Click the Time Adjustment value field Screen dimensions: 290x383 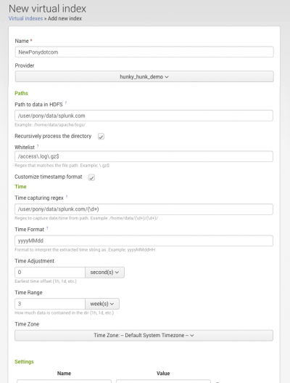point(50,272)
